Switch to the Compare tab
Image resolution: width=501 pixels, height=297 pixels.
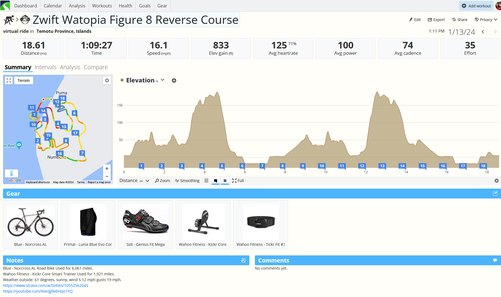point(96,67)
